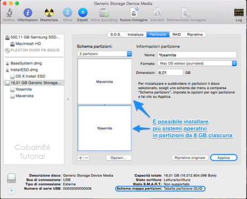This screenshot has width=247, height=199.
Task: Select BaseSystem.dmg in the sidebar
Action: (34, 63)
